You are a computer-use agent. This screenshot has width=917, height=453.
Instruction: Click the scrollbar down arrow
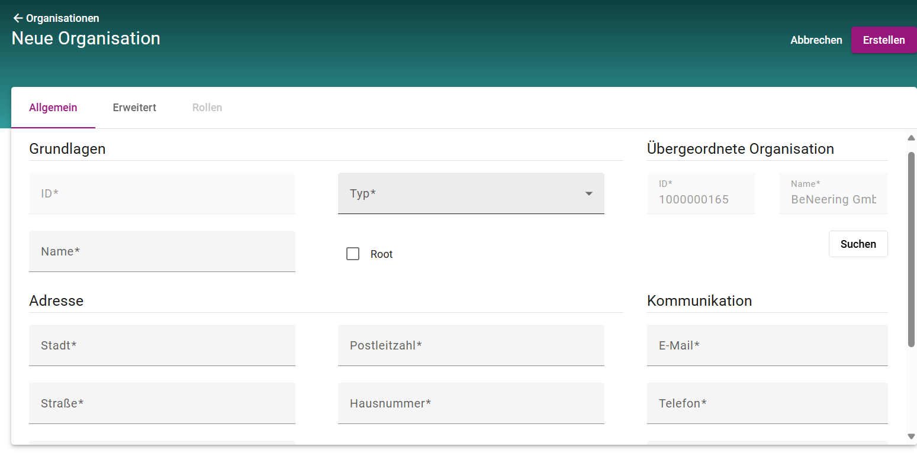point(911,436)
